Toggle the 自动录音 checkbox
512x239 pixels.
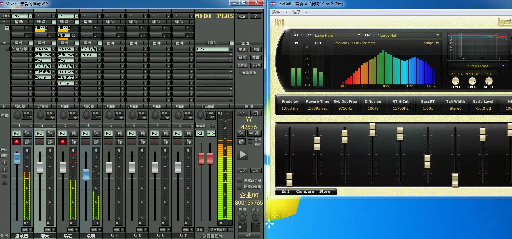tap(250, 141)
